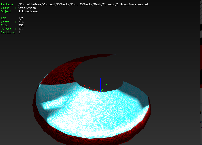Click the green "LOD" label
Screen dimensions: 202x145
tap(3, 18)
